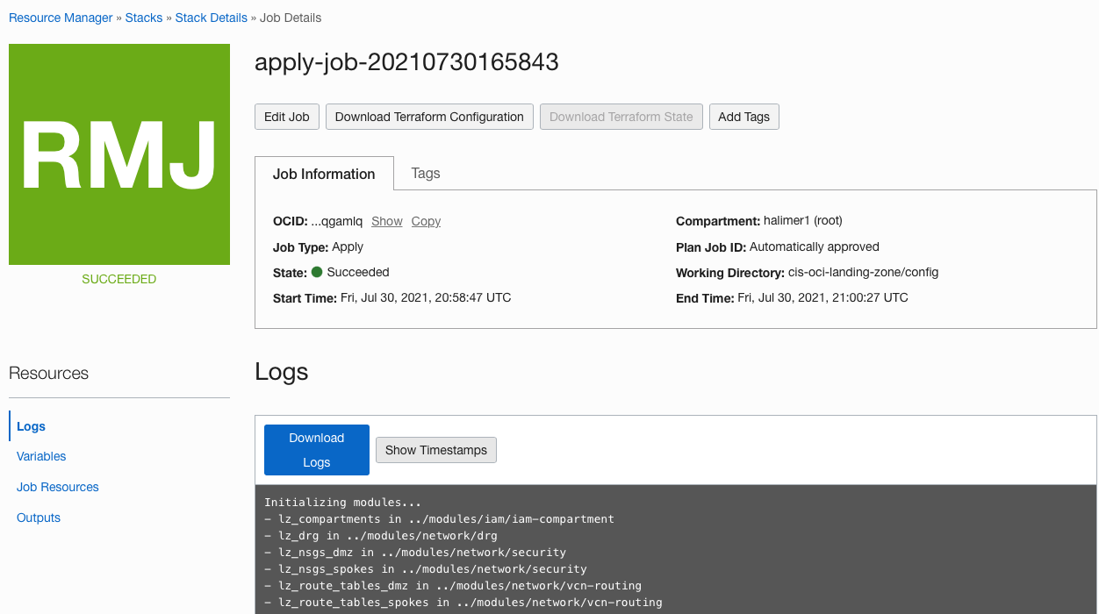Select the Job Information tab
Viewport: 1099px width, 614px height.
tap(324, 174)
